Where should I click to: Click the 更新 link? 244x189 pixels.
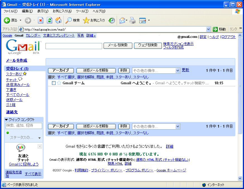point(185,70)
